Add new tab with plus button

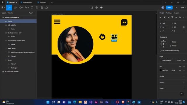point(52,2)
